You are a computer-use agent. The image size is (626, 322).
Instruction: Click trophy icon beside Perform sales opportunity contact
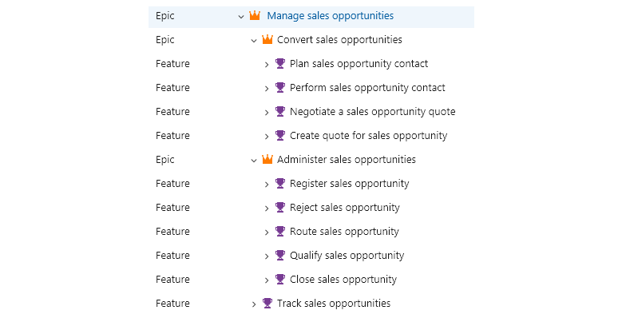[x=280, y=88]
